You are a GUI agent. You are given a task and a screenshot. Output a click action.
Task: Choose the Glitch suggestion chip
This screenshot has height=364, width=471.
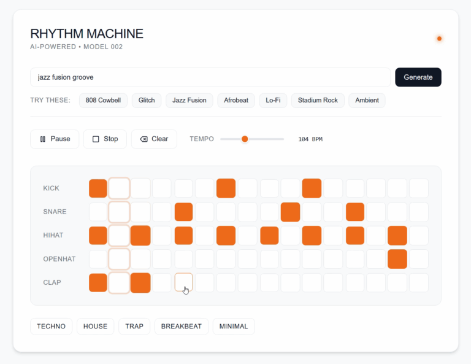click(x=147, y=100)
